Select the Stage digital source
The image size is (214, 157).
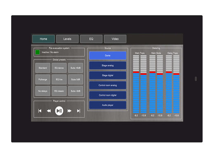coord(108,75)
